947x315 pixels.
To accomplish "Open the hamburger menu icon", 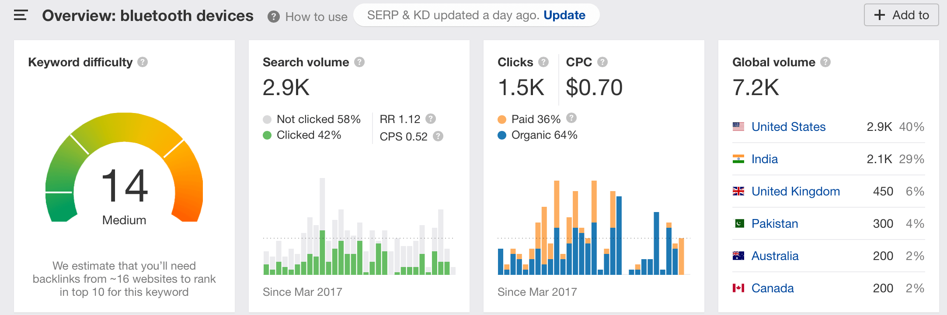I will pyautogui.click(x=21, y=15).
